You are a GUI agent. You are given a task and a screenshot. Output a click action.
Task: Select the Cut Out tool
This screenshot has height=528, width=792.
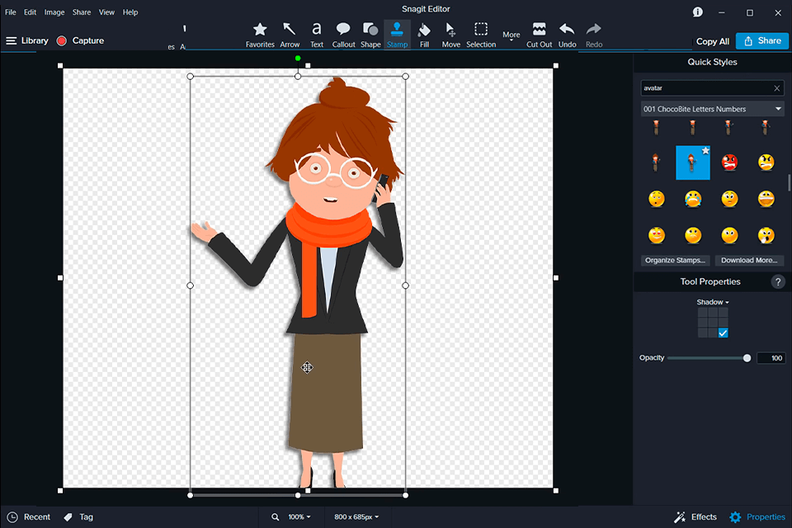pyautogui.click(x=539, y=35)
